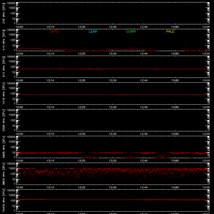
Task: Select the 2695 MHz [SFU] axis label
Action: (3, 120)
